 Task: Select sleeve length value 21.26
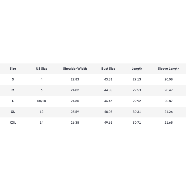tap(168, 112)
